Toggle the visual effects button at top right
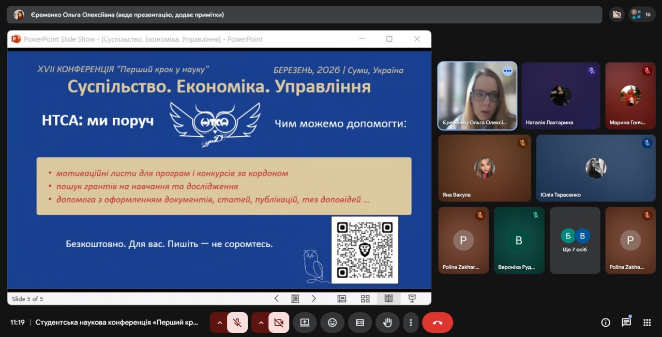The image size is (662, 337). (616, 14)
